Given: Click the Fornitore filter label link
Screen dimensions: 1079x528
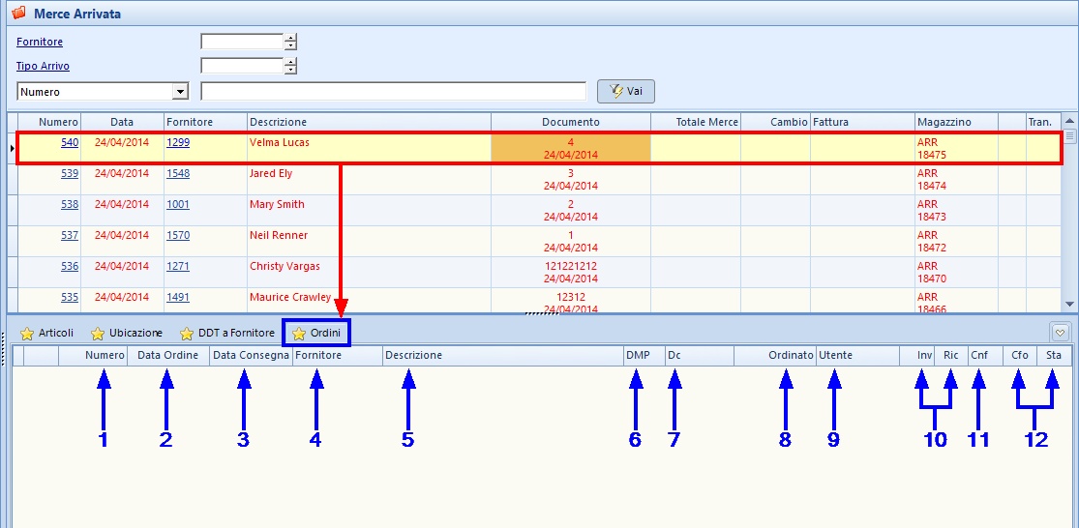Looking at the screenshot, I should (40, 43).
